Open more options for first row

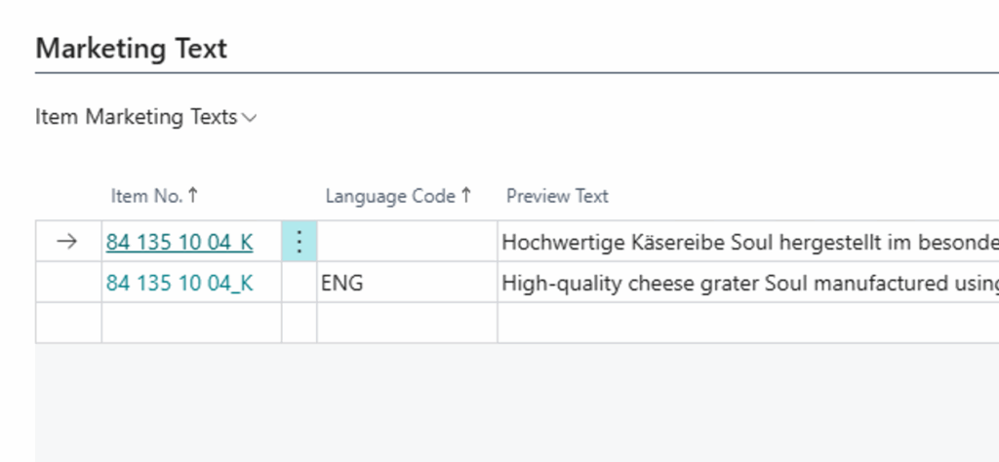pos(299,242)
